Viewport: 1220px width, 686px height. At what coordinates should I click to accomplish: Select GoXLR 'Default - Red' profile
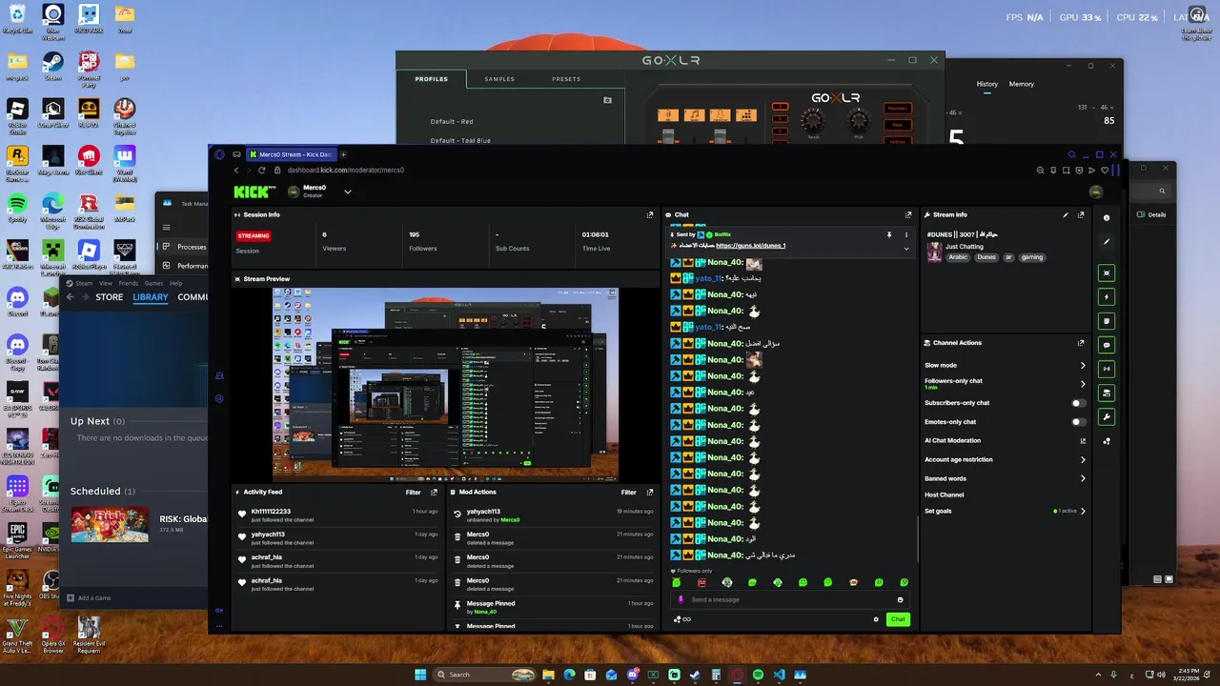(x=452, y=122)
